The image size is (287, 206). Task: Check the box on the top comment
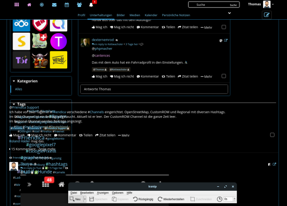(224, 27)
